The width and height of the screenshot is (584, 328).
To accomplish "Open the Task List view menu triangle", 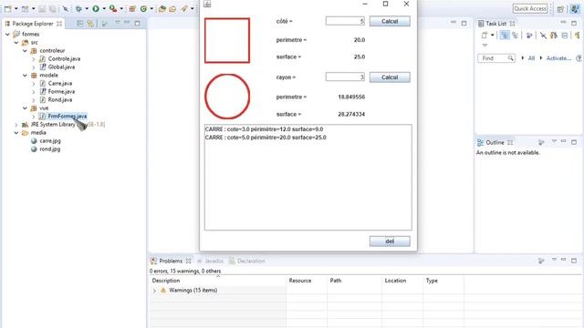I will click(x=485, y=46).
